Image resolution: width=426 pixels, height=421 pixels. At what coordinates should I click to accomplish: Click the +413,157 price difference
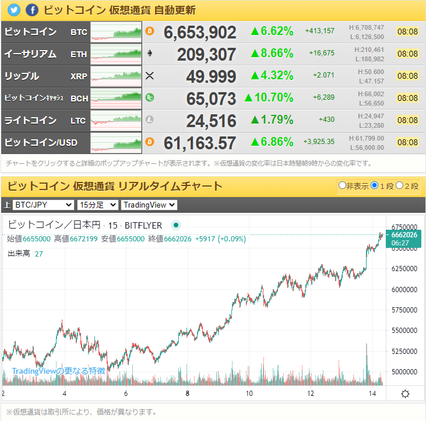click(320, 31)
